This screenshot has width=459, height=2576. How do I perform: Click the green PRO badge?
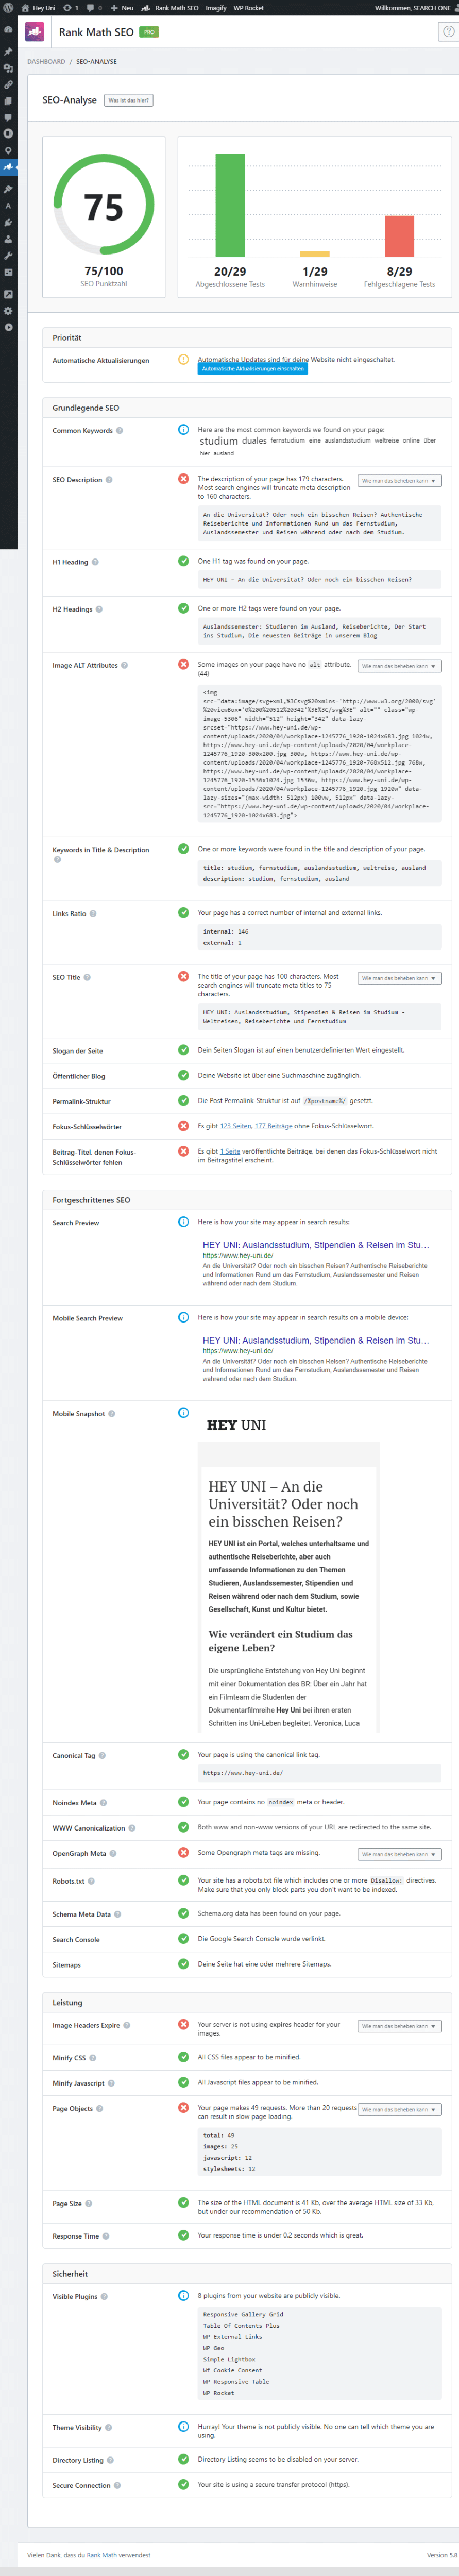(148, 32)
